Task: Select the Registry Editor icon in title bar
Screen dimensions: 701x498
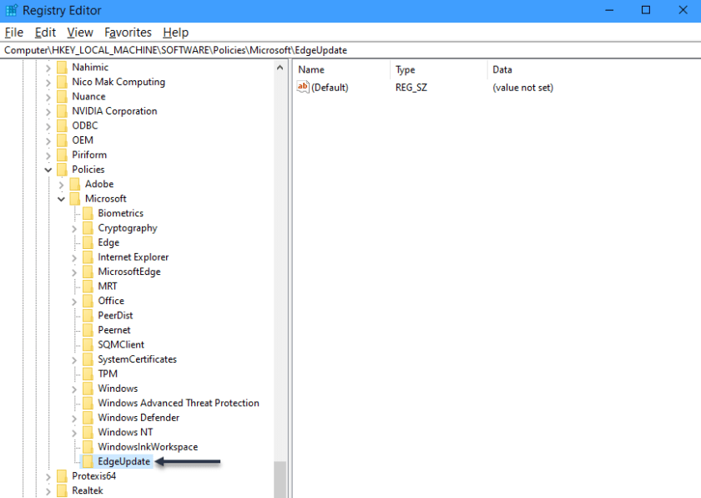Action: tap(10, 10)
